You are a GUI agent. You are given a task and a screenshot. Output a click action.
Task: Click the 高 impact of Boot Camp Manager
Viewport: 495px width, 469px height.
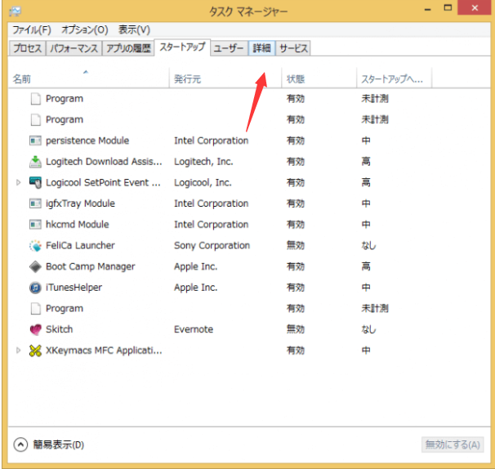coord(366,266)
